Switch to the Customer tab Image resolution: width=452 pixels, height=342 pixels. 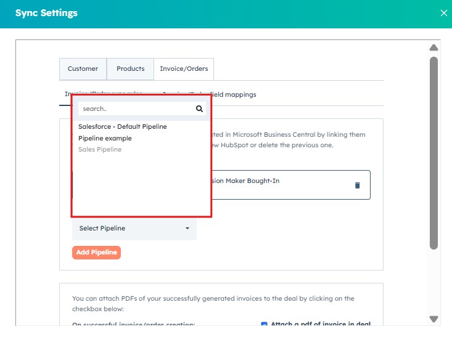(x=83, y=69)
